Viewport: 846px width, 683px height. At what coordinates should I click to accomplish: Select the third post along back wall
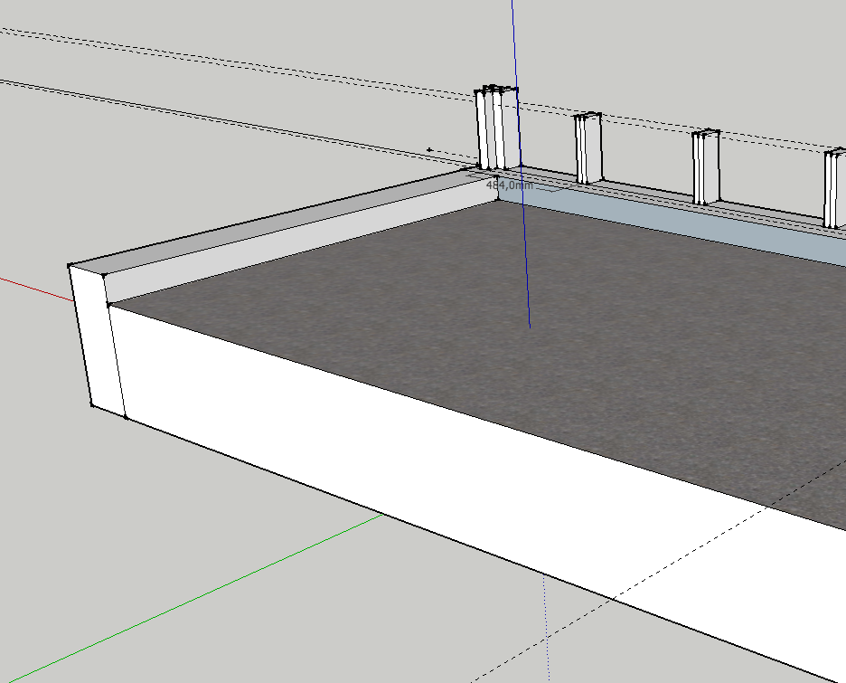coord(705,166)
